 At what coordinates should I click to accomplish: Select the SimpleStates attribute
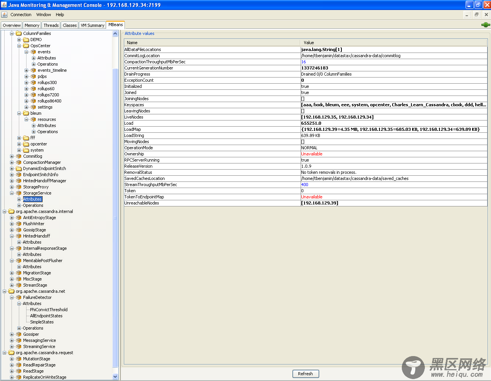coord(42,322)
